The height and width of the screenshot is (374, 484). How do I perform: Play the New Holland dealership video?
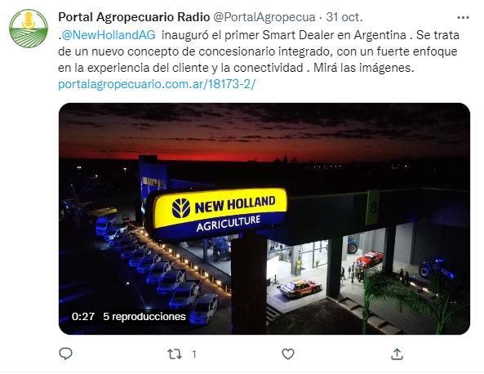[264, 219]
